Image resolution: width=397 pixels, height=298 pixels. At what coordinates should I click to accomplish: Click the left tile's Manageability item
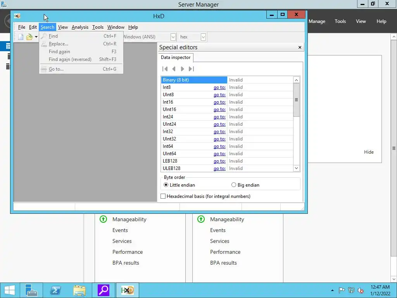(x=129, y=220)
